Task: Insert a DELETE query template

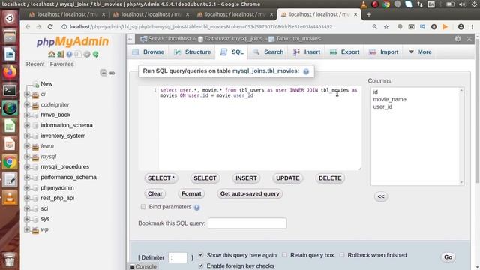Action: pos(330,178)
